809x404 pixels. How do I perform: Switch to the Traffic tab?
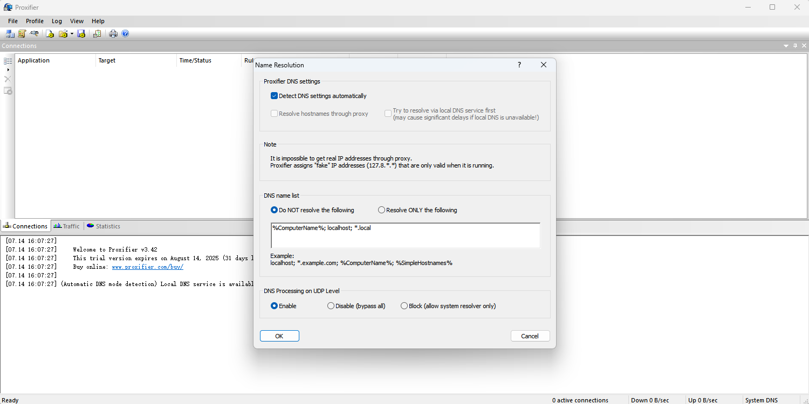coord(67,226)
